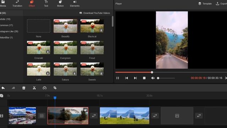Select the Evergreen effect thumbnail
227x128 pixels.
(x=65, y=47)
